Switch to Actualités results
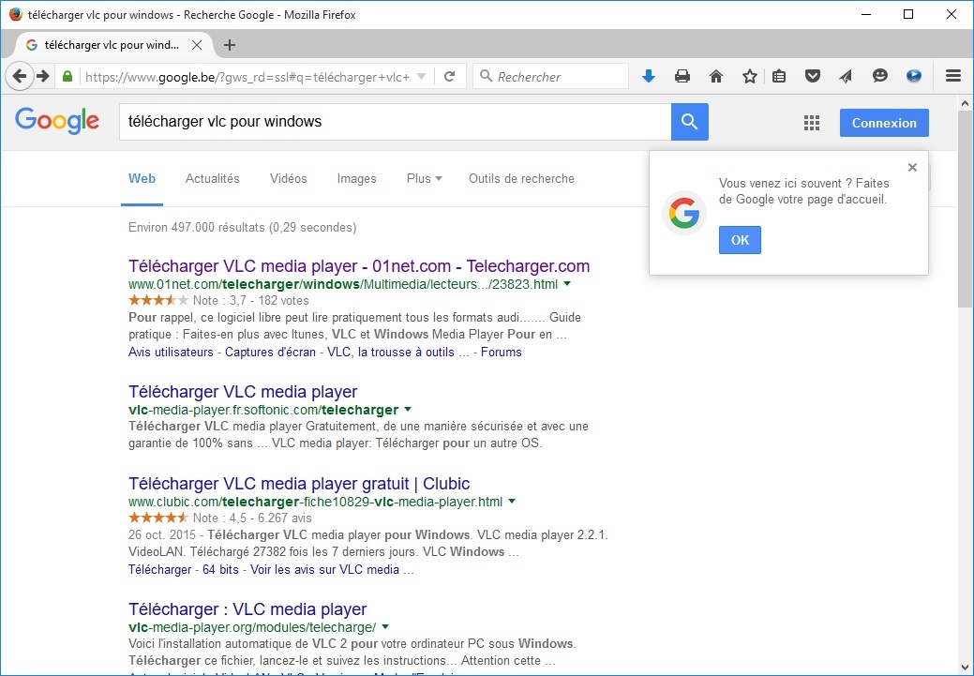974x676 pixels. click(x=213, y=179)
